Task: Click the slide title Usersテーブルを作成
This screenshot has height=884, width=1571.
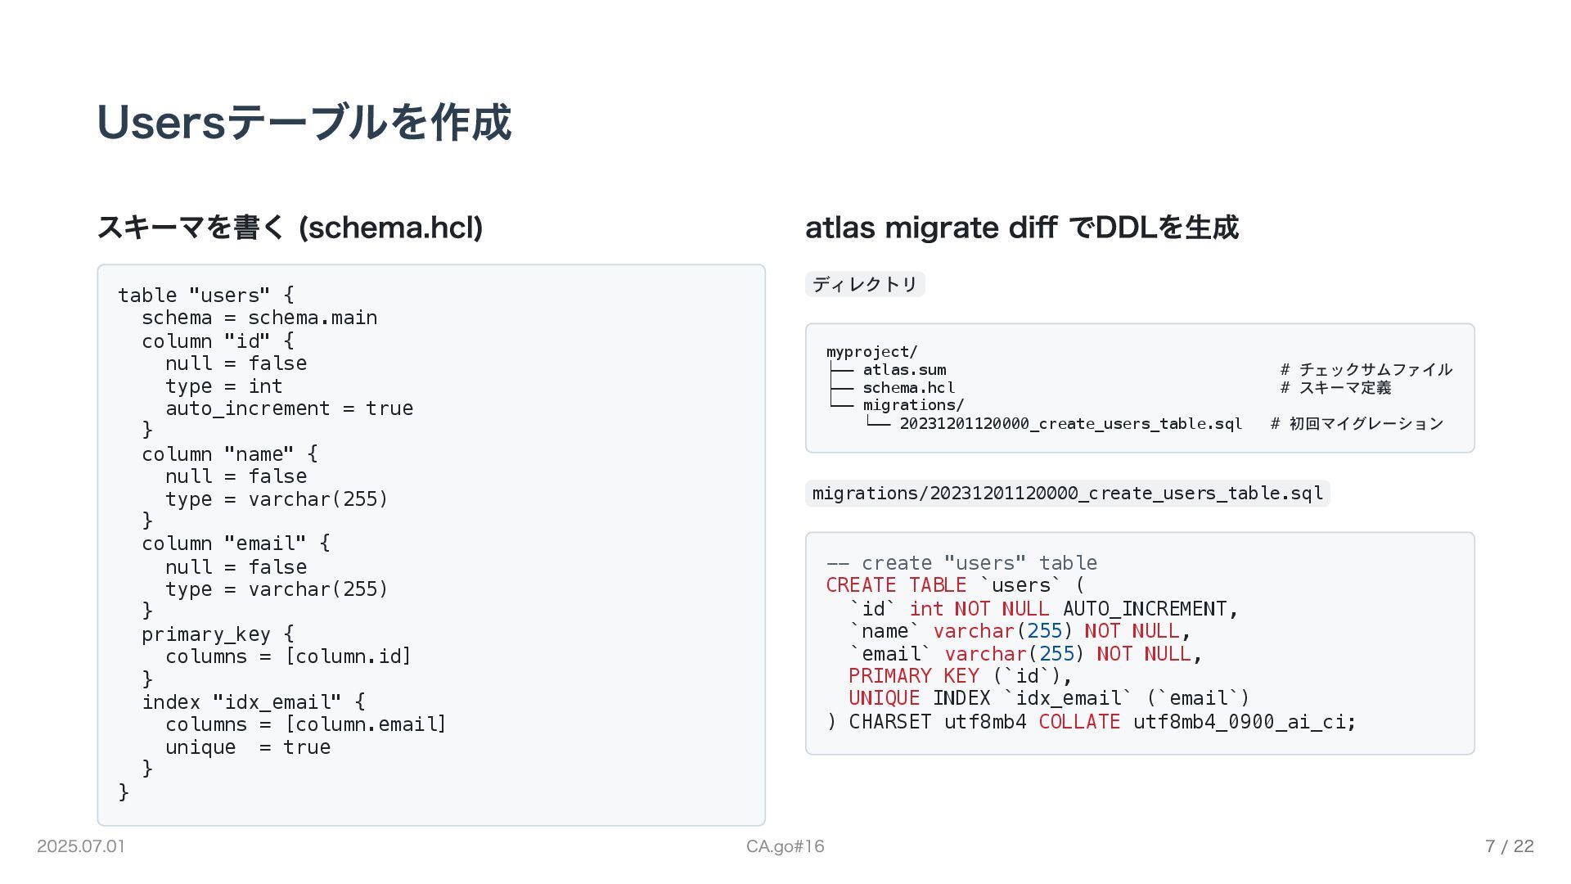Action: 304,123
